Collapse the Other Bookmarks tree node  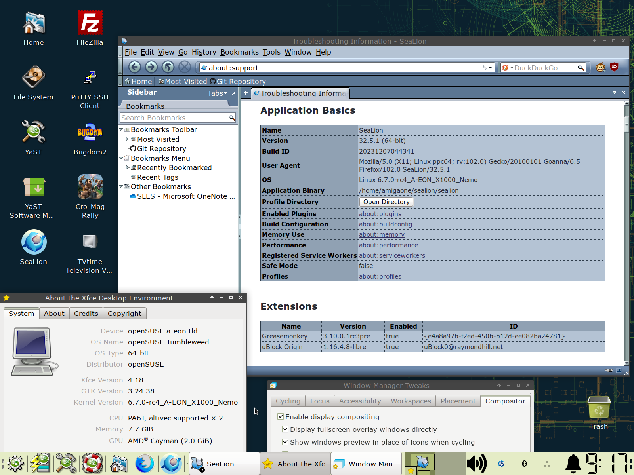tap(121, 186)
